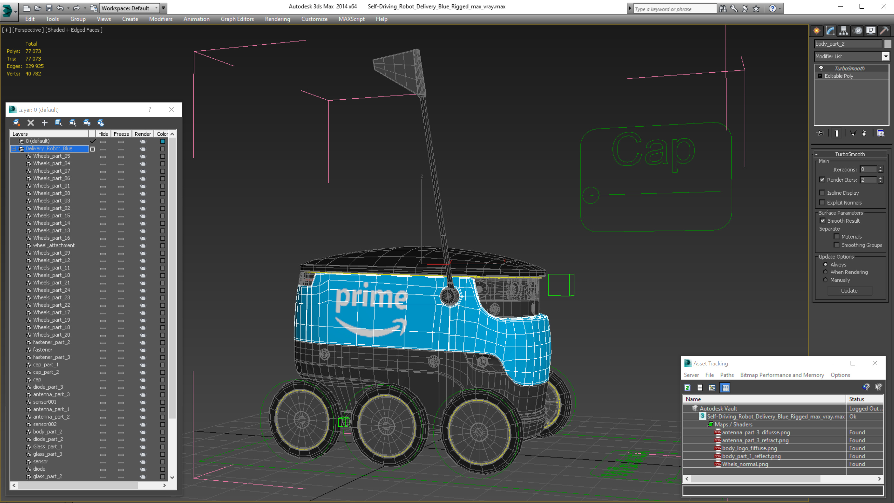Click the Delivery_Robot_Blue layer color swatch
The width and height of the screenshot is (894, 503).
(x=162, y=149)
